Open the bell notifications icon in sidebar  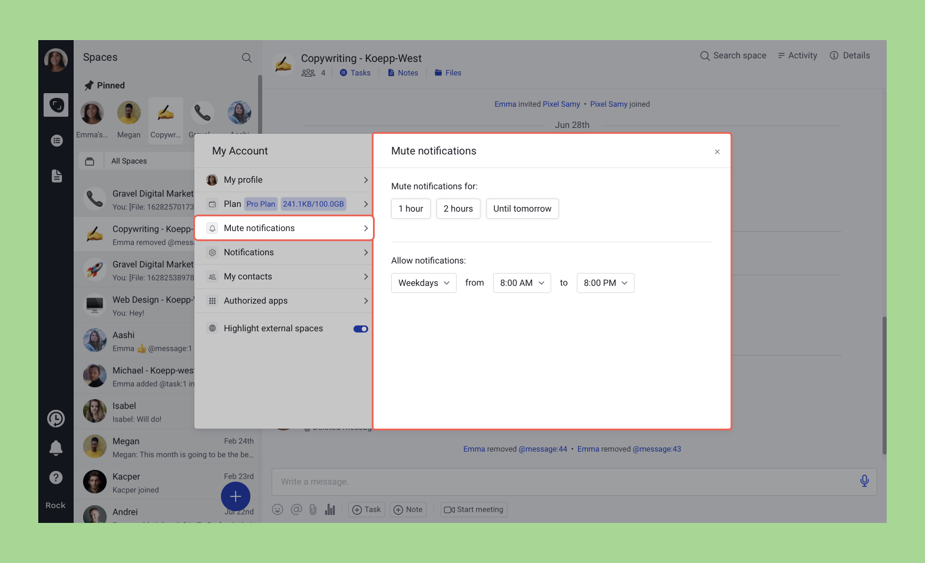tap(56, 448)
